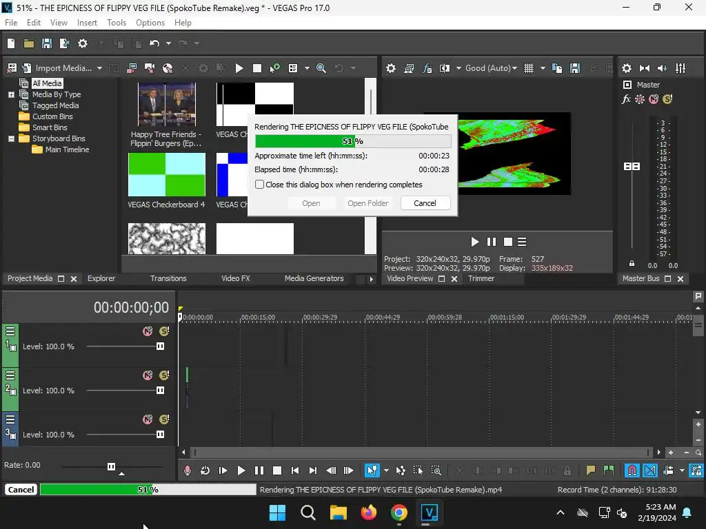
Task: Lock Master fader channels
Action: [632, 264]
